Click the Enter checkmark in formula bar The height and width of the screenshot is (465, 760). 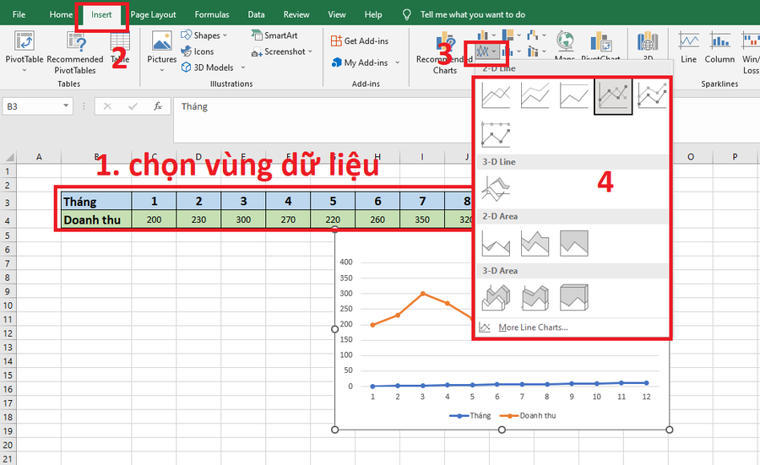(x=133, y=106)
